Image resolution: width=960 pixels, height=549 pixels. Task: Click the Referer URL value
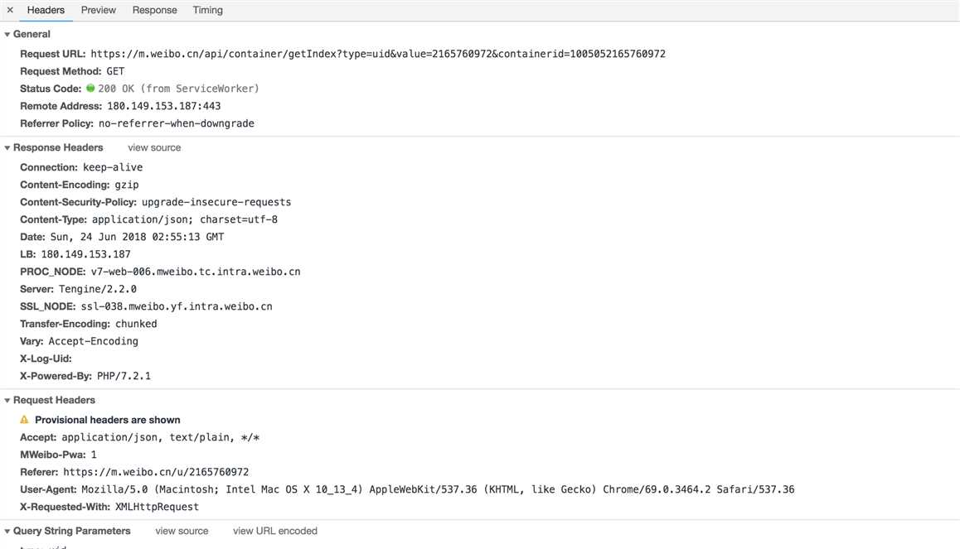[x=156, y=473]
